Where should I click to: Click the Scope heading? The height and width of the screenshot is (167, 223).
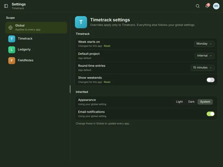[11, 18]
